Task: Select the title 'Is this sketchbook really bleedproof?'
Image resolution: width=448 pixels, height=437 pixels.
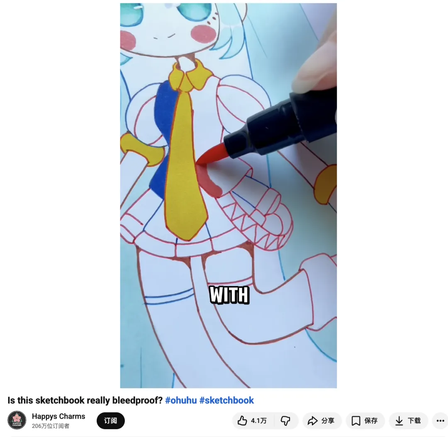Action: pyautogui.click(x=85, y=400)
